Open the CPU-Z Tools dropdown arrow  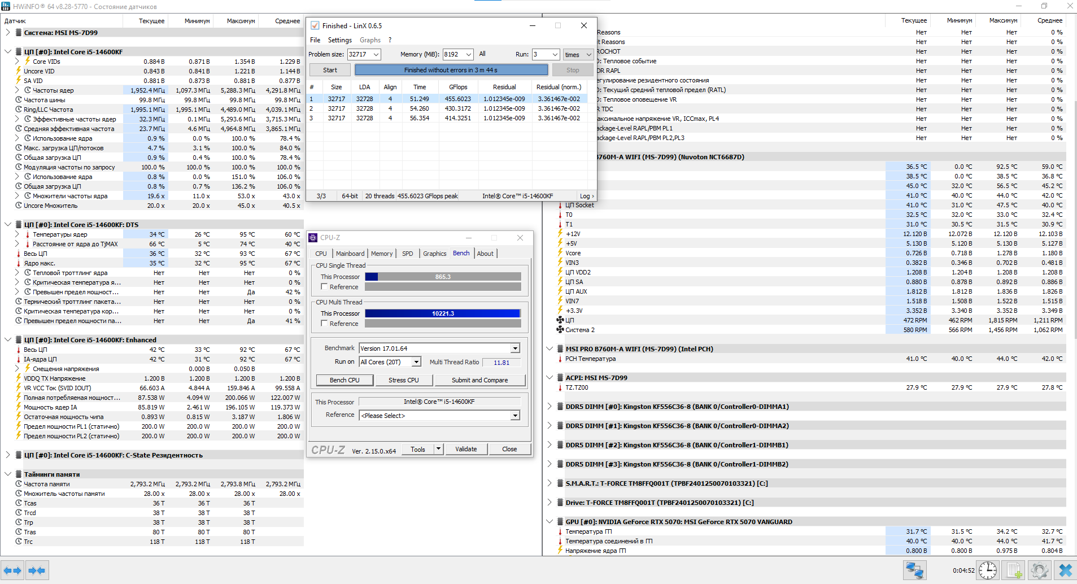pyautogui.click(x=438, y=449)
